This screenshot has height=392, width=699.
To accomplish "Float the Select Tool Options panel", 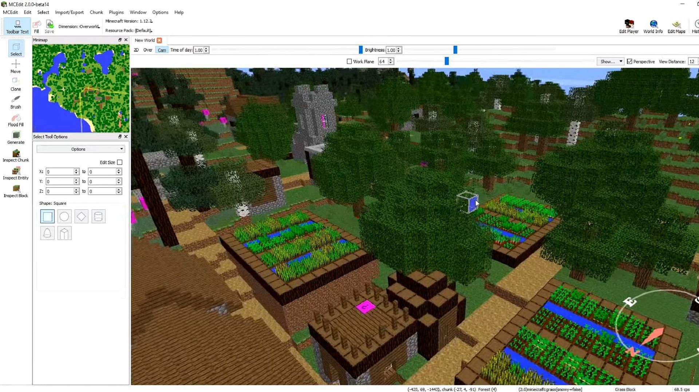I will tap(120, 137).
